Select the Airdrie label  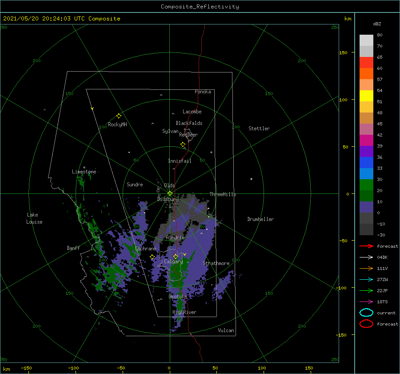tap(175, 237)
